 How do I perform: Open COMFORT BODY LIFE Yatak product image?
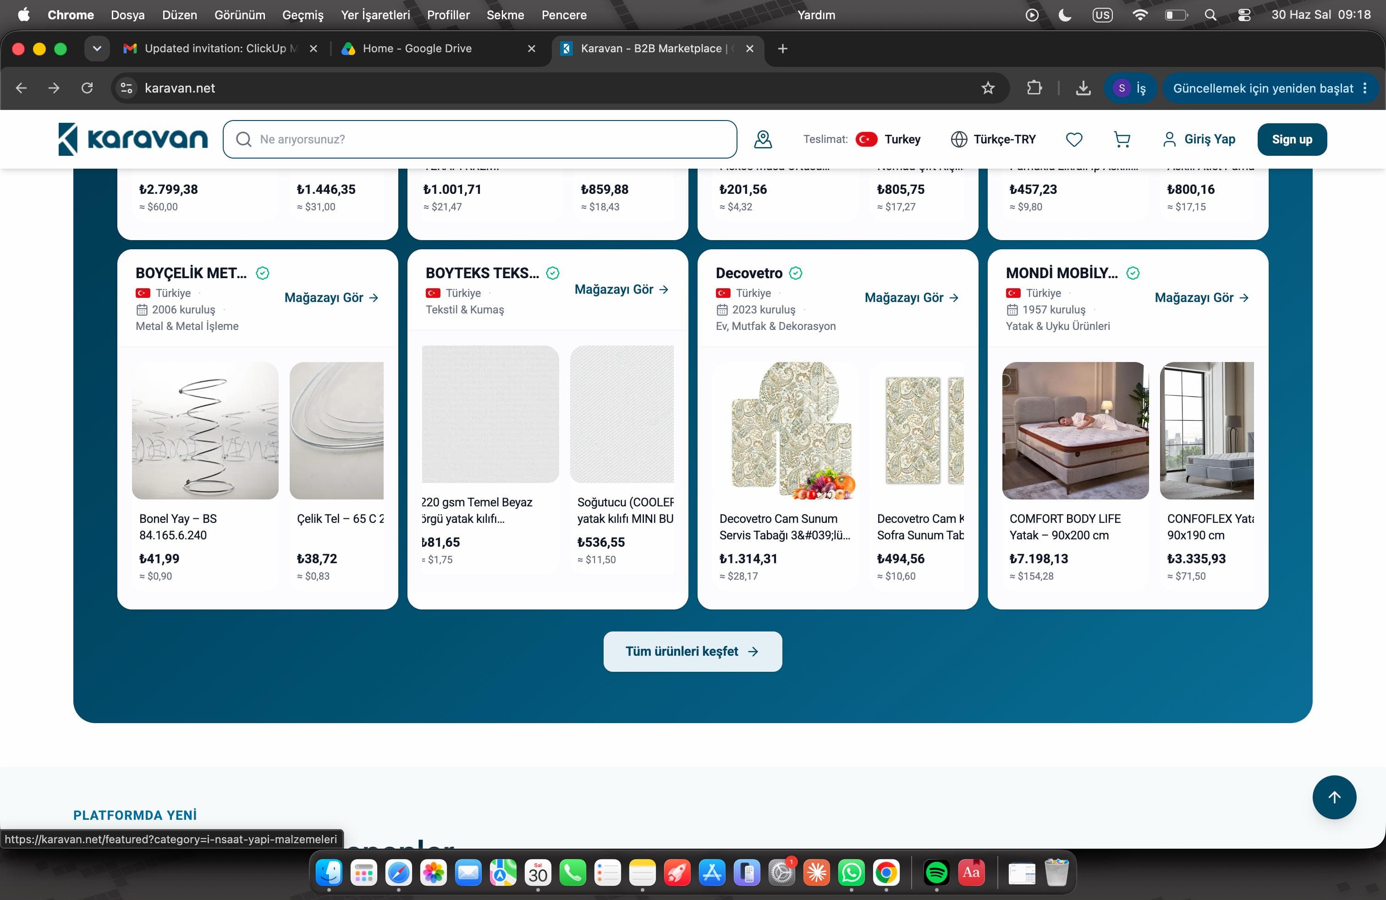1075,431
